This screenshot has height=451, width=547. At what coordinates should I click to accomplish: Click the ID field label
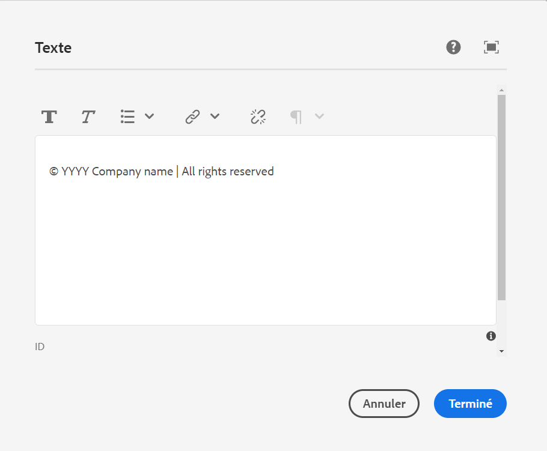coord(40,347)
